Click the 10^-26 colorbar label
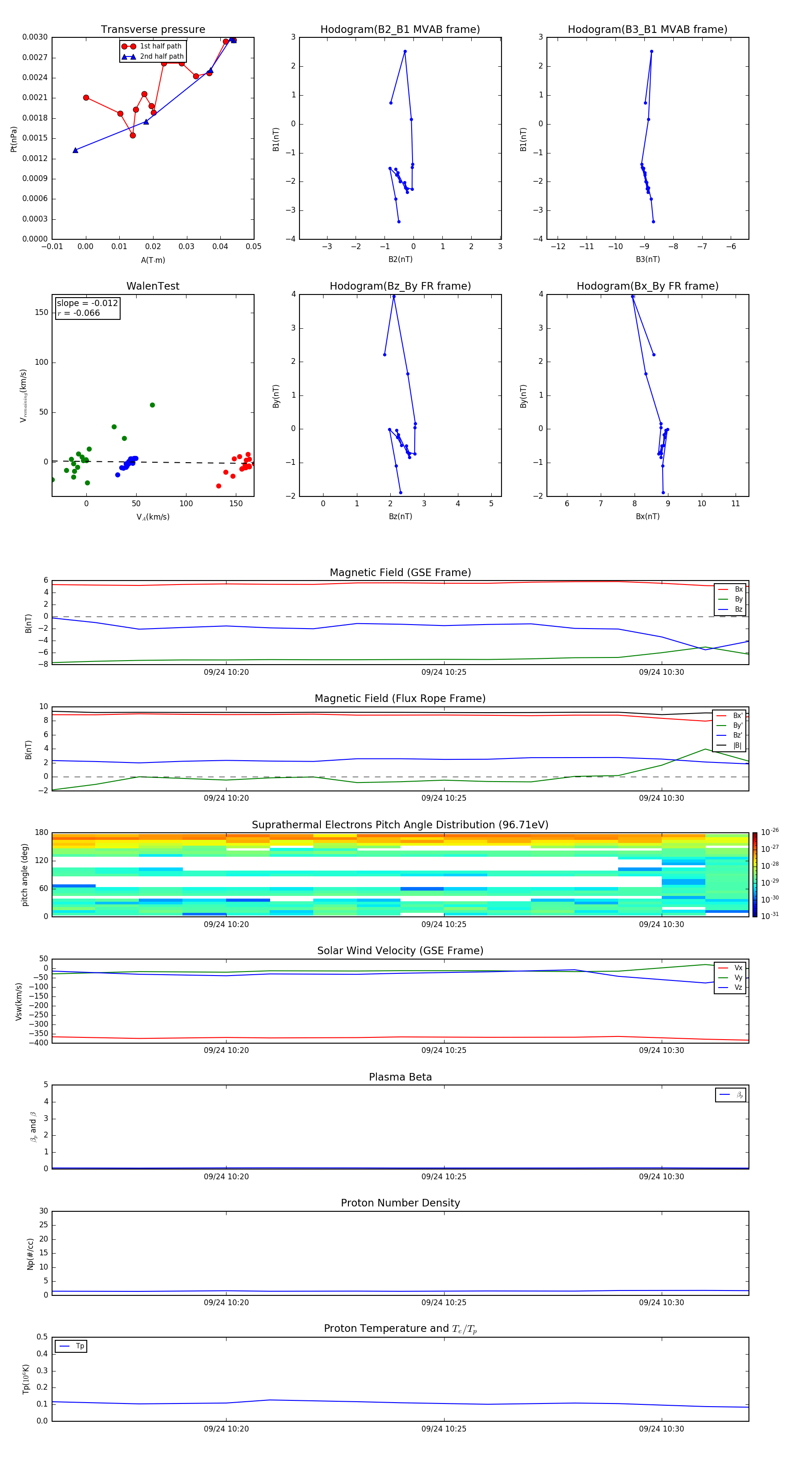 770,832
